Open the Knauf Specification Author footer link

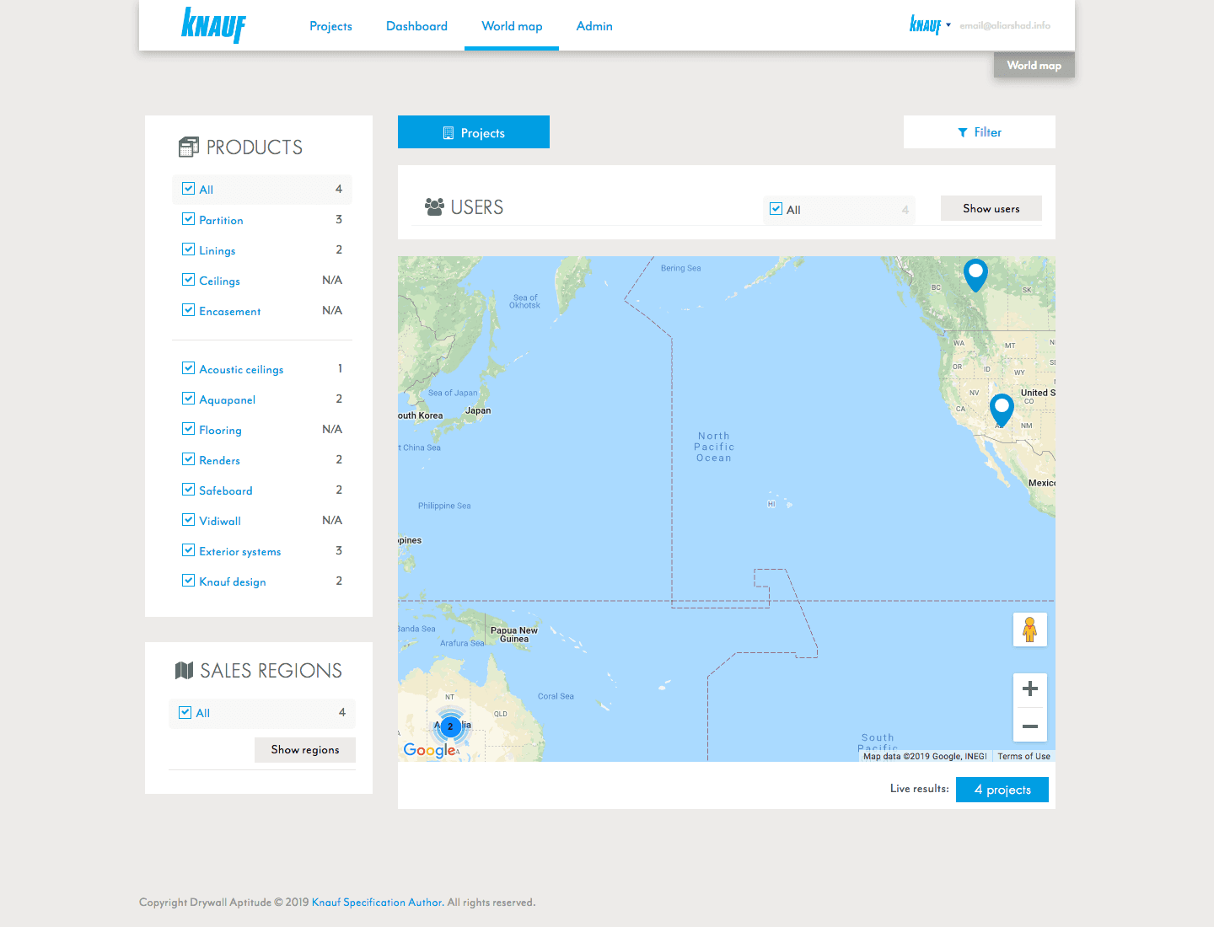(x=377, y=903)
